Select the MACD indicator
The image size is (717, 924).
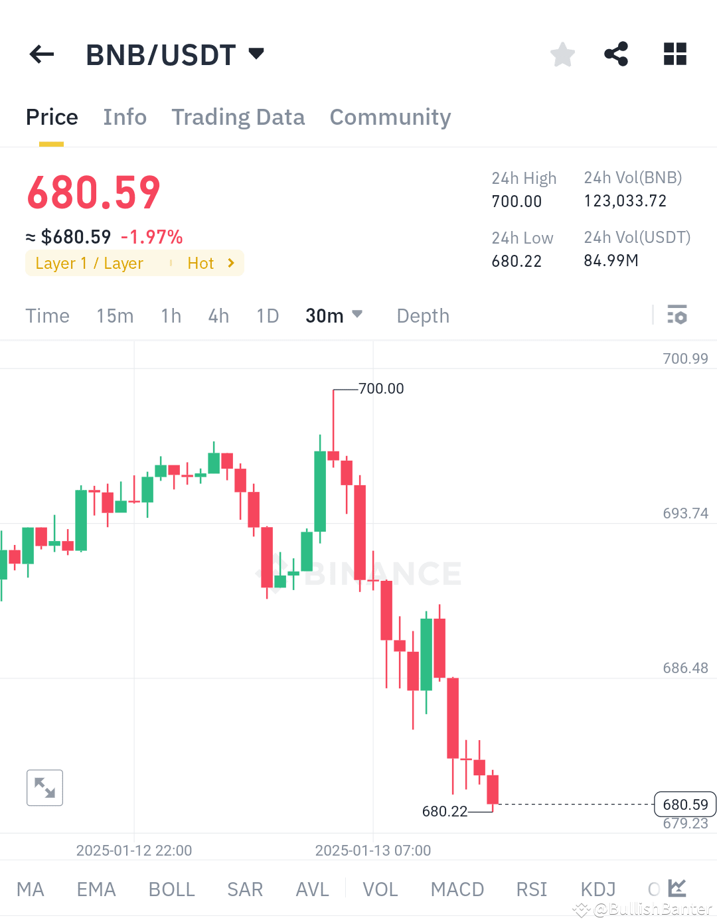[457, 889]
